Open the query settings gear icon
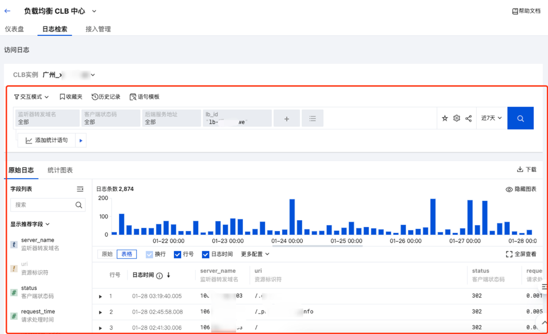The image size is (548, 334). pyautogui.click(x=456, y=118)
